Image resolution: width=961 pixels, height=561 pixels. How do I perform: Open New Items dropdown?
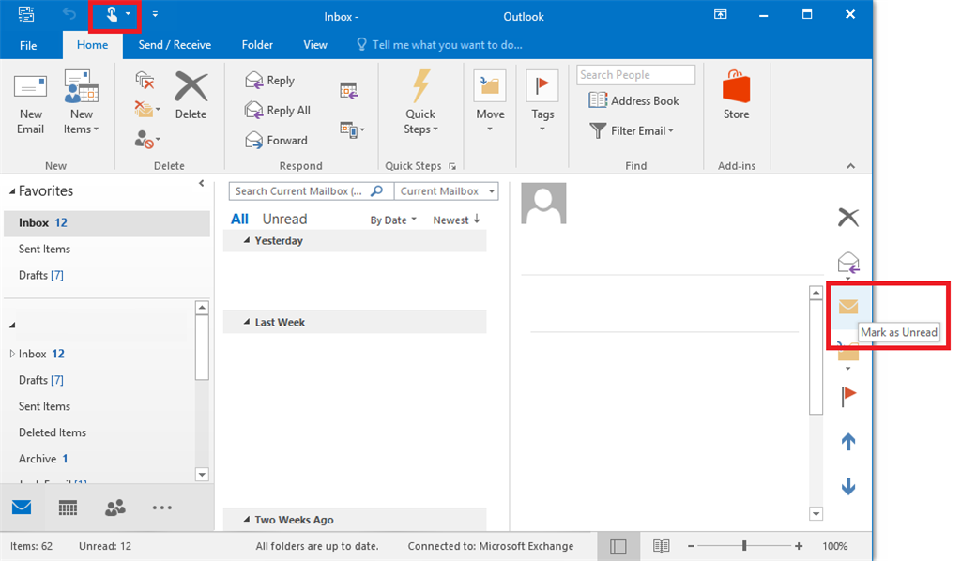[81, 104]
